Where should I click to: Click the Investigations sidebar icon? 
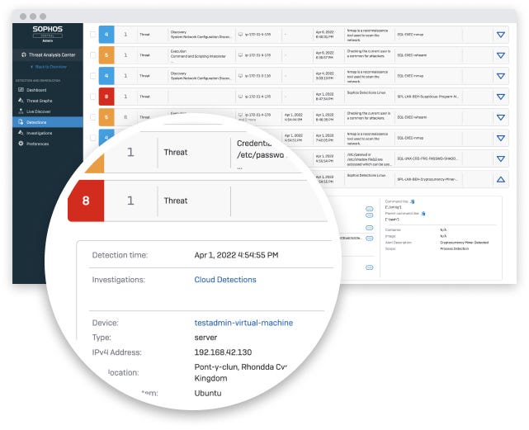click(21, 133)
